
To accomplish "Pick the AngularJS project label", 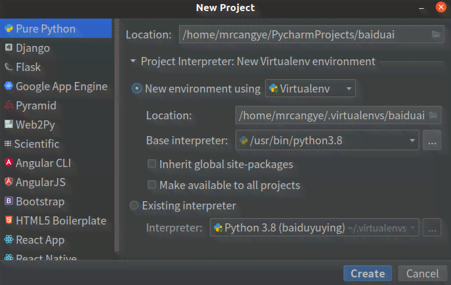I will tap(41, 182).
